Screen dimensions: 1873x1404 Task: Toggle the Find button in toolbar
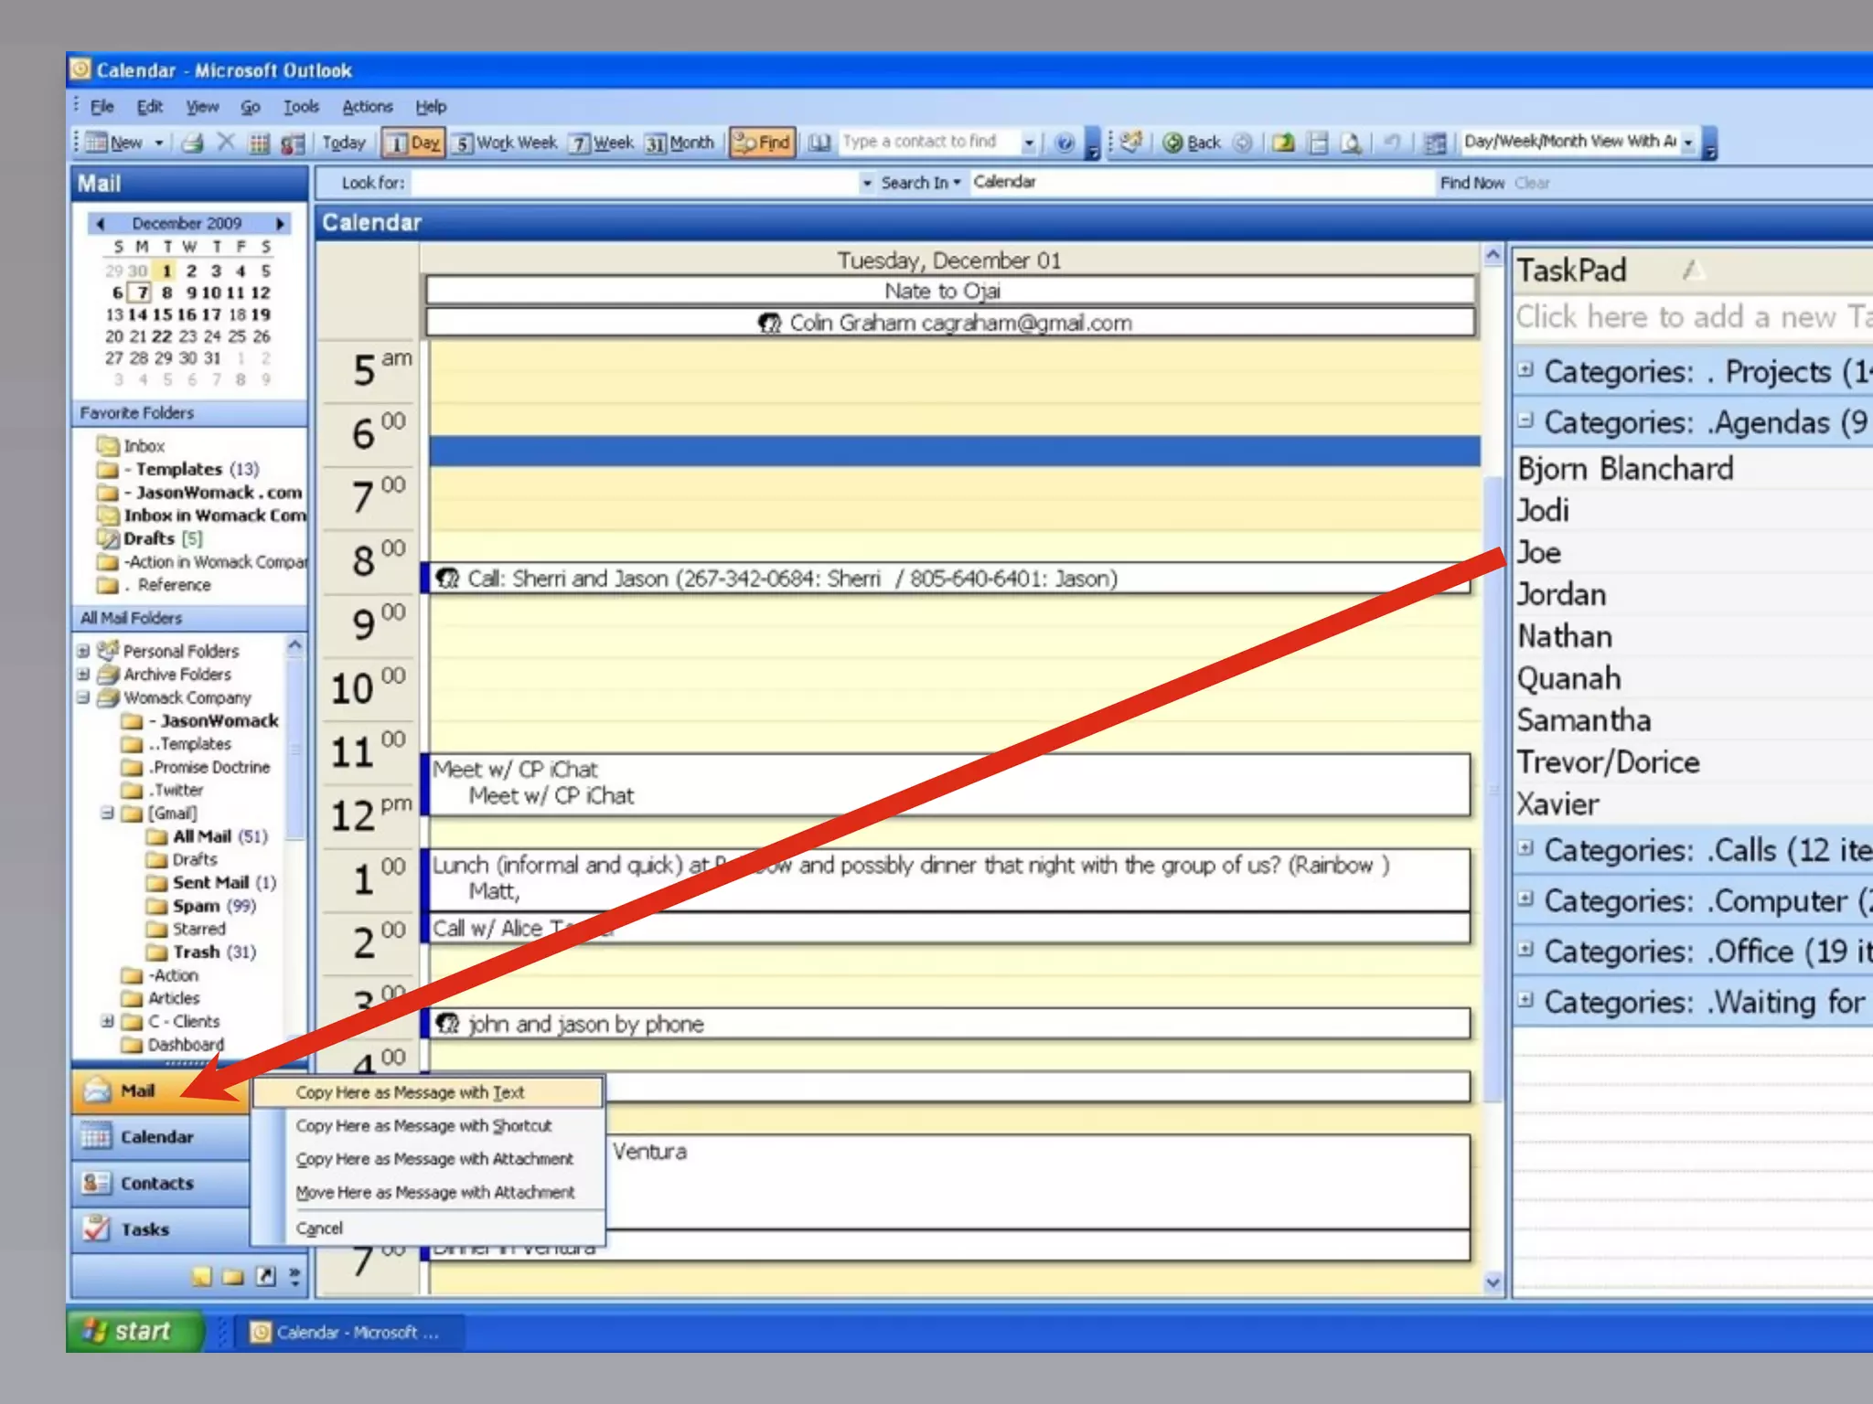point(763,143)
